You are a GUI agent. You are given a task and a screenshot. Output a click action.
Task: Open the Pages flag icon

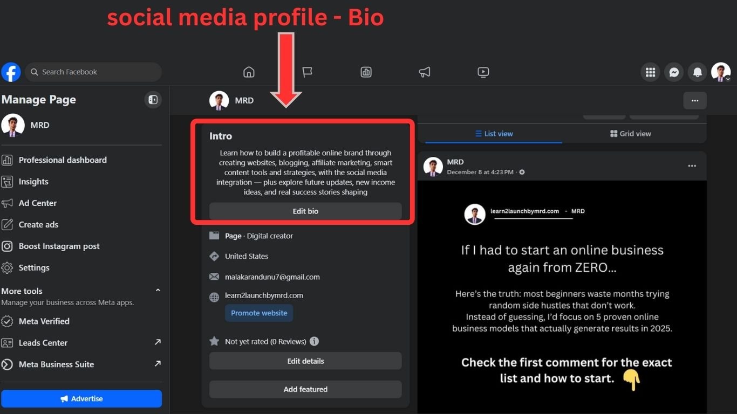[x=308, y=72]
